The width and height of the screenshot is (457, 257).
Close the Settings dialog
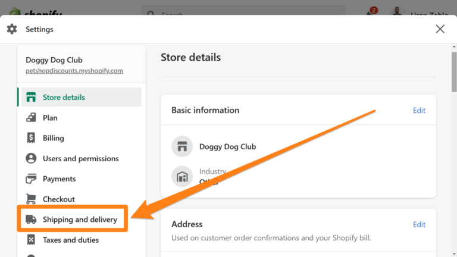click(440, 29)
